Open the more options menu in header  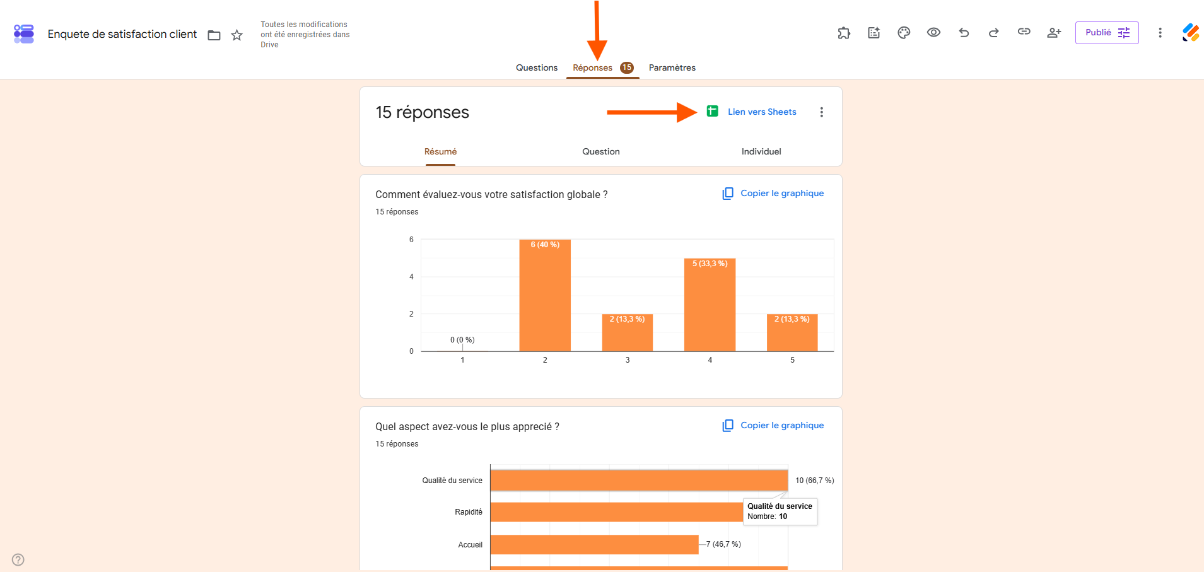[1160, 33]
